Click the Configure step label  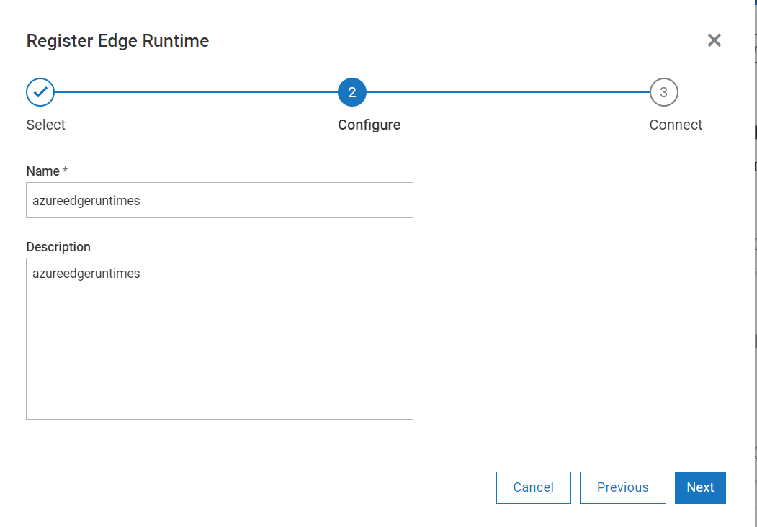(369, 125)
